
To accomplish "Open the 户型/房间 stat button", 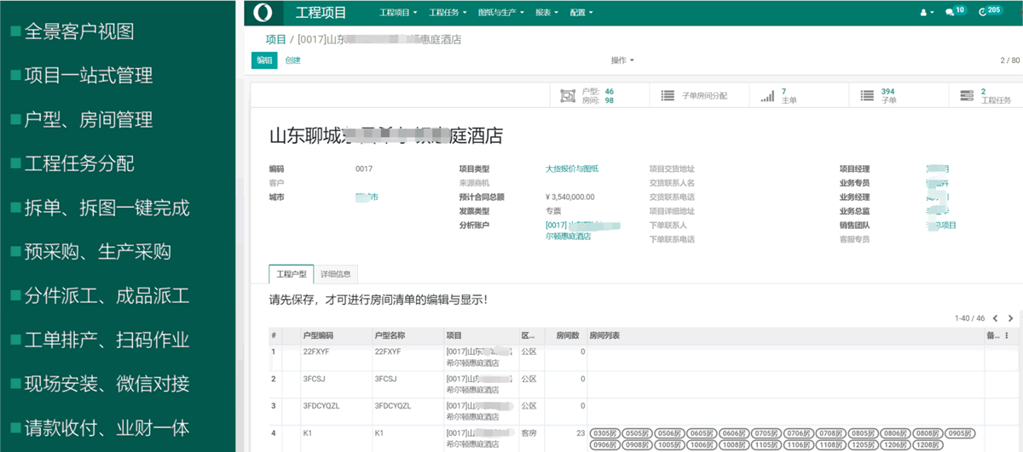I will (600, 96).
